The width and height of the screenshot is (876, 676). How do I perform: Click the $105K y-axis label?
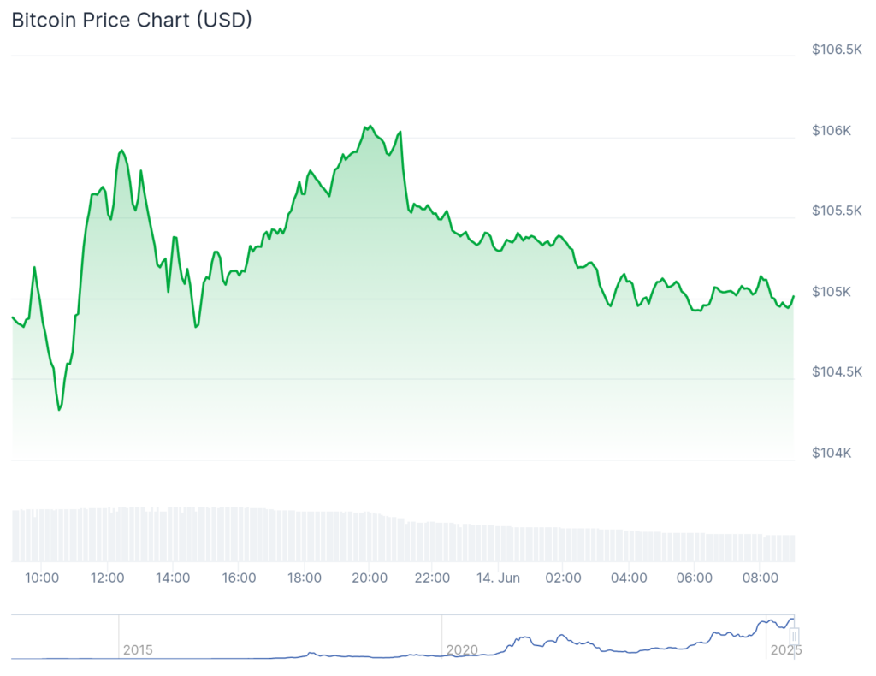[832, 292]
